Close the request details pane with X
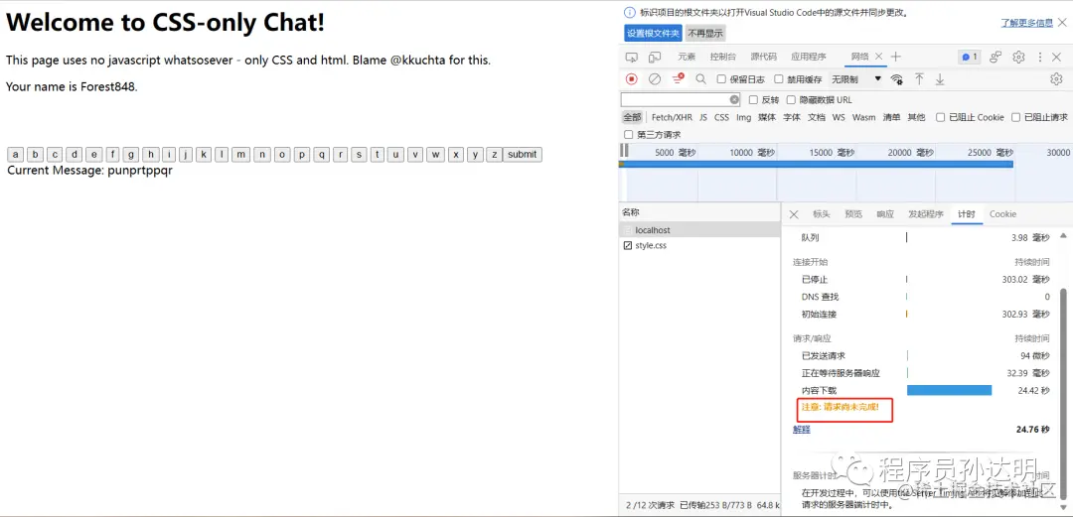Image resolution: width=1073 pixels, height=517 pixels. [x=794, y=214]
